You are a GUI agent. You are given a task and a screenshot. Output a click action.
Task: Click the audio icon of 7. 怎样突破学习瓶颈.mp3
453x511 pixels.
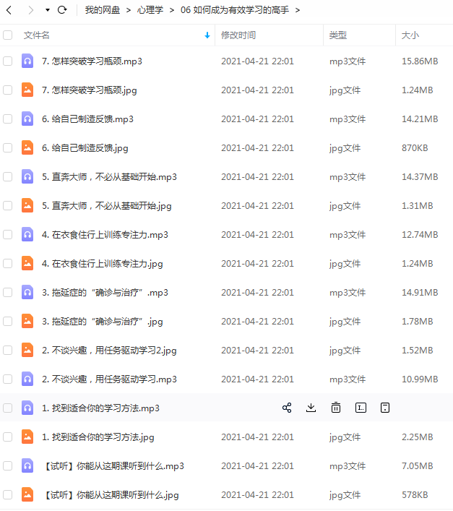27,61
